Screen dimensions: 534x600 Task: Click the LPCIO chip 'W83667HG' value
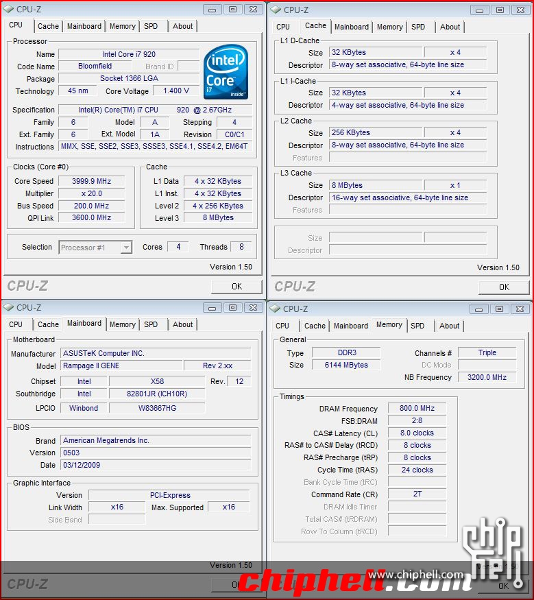(157, 408)
